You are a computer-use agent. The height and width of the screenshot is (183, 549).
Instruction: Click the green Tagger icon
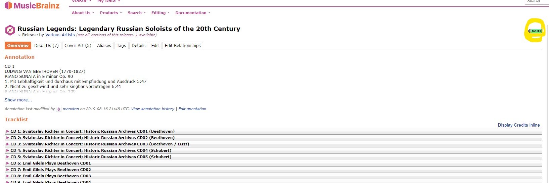535,31
